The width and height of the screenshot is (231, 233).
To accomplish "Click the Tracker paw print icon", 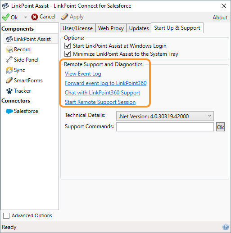I will pos(9,91).
